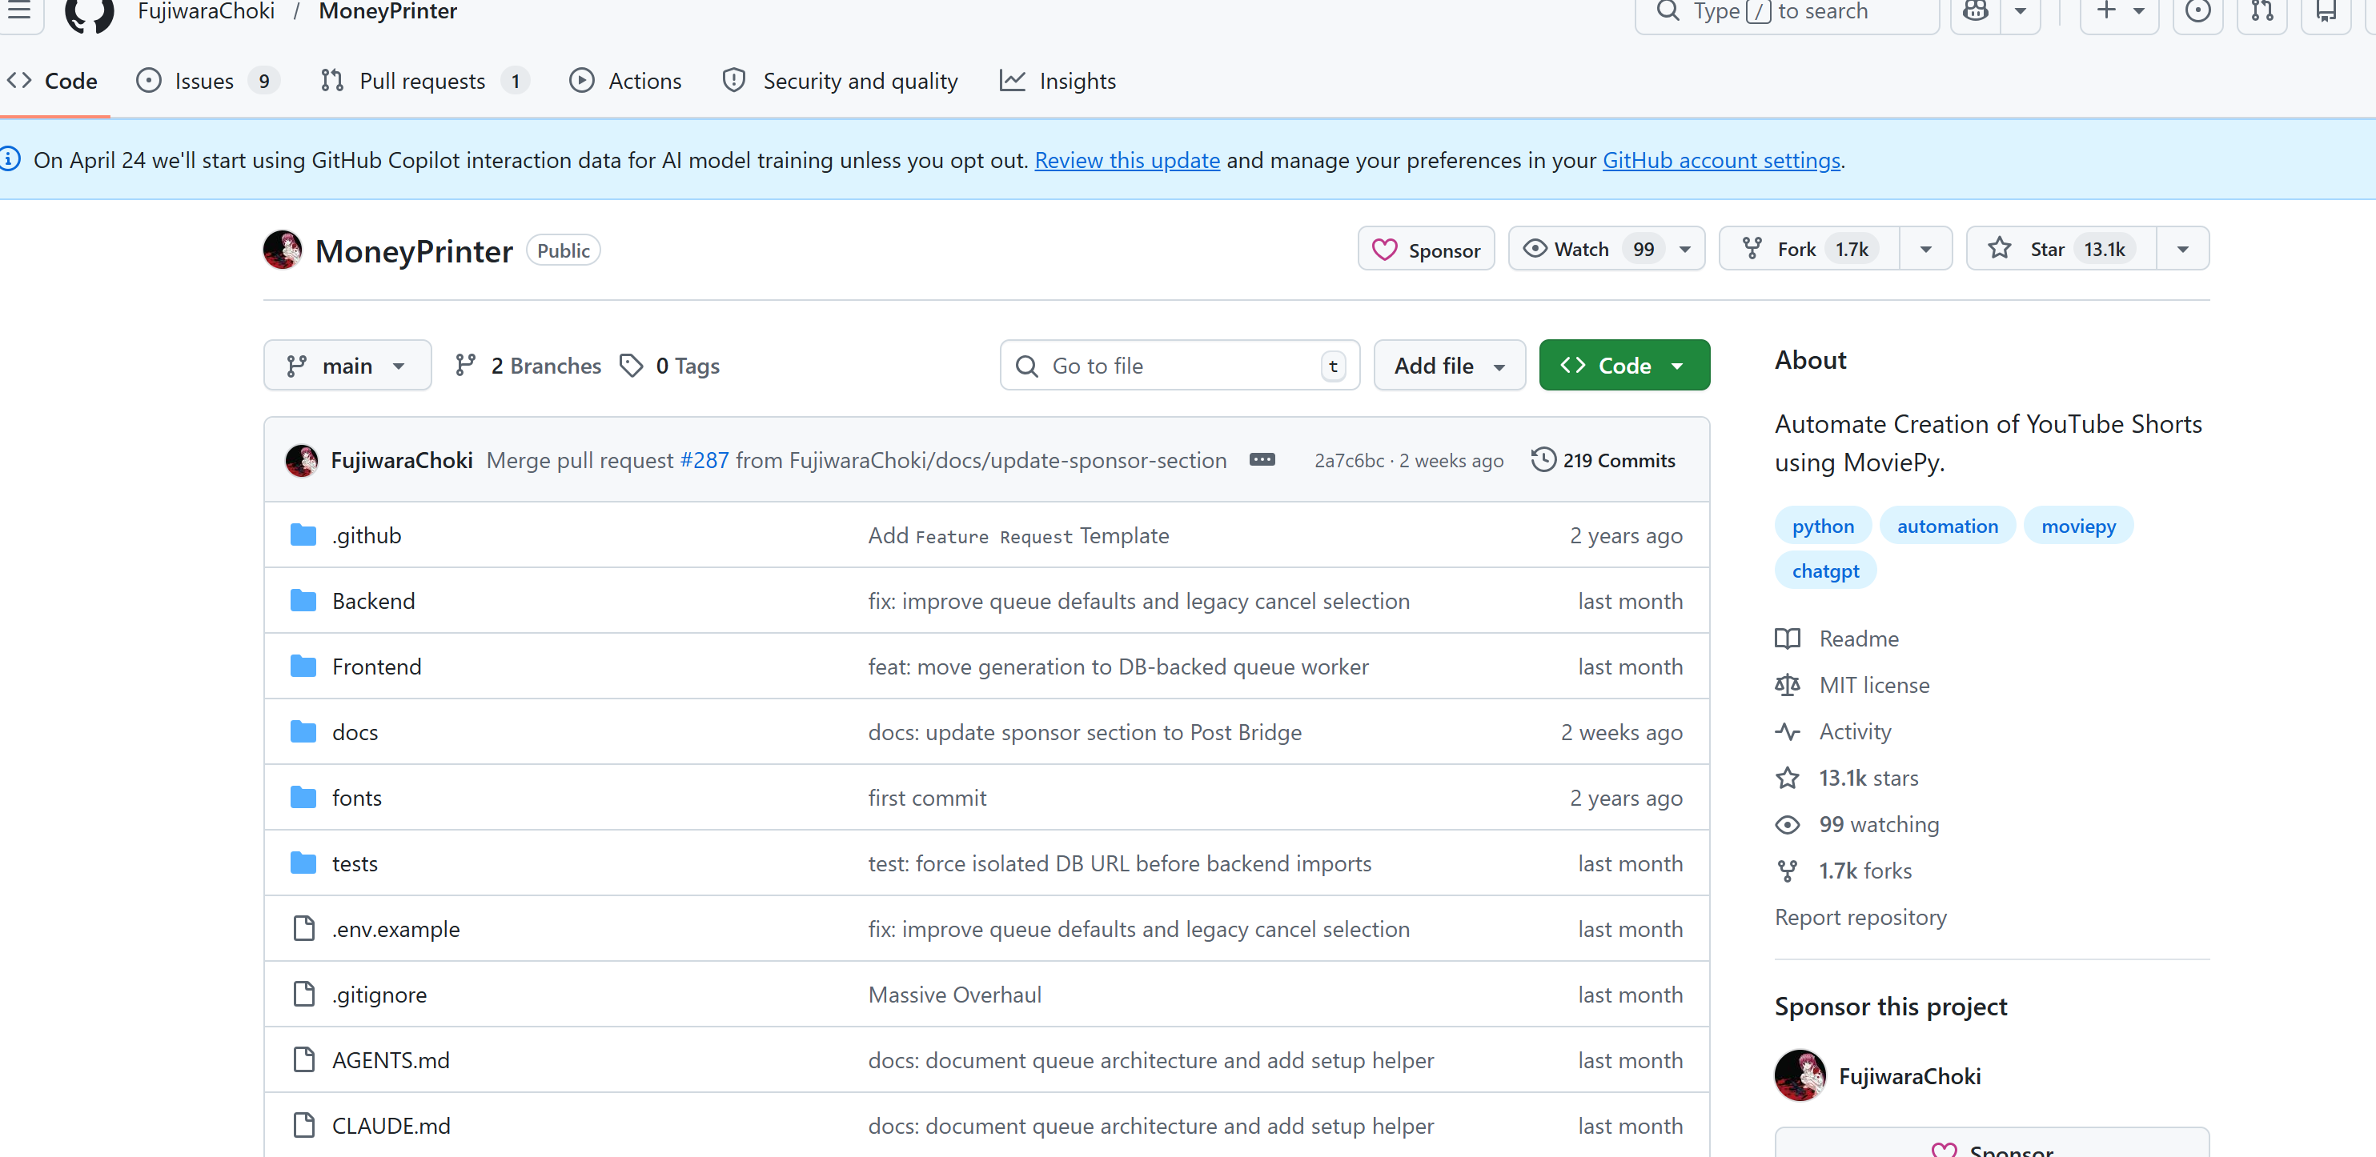2376x1157 pixels.
Task: Expand the Add file dropdown
Action: (x=1448, y=366)
